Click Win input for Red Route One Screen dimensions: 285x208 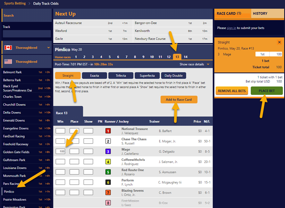coord(60,172)
